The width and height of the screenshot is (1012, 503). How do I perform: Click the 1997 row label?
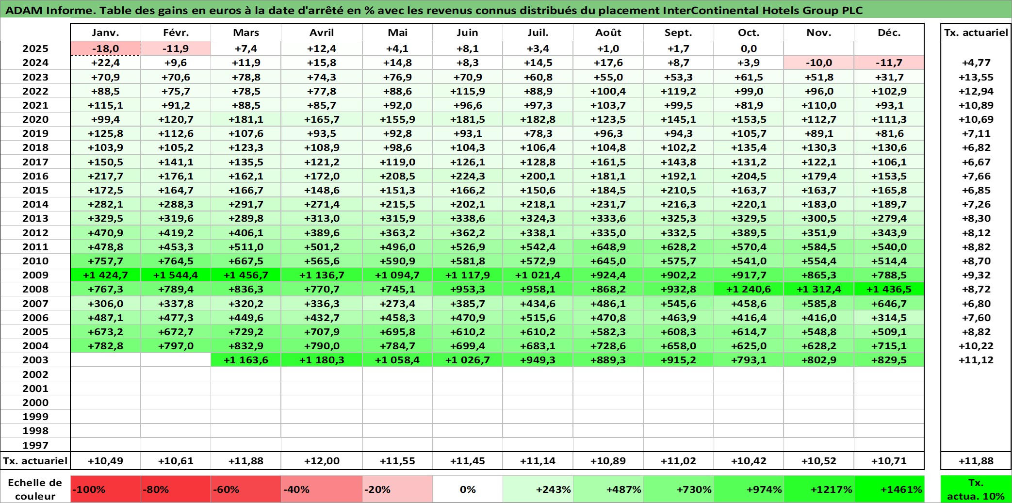click(x=35, y=445)
